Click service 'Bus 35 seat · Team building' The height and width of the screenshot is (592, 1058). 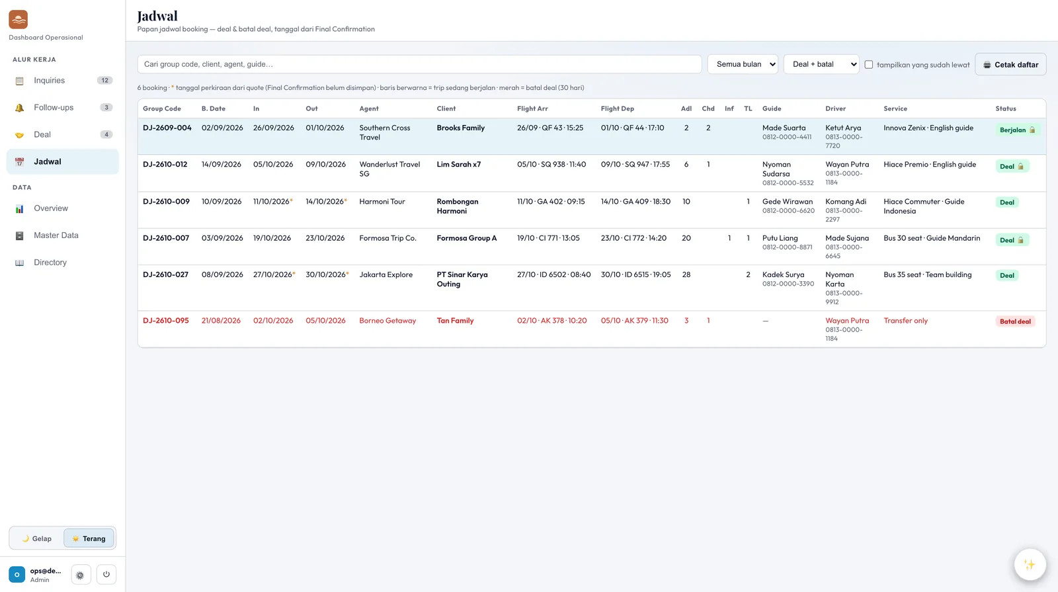[x=928, y=275]
